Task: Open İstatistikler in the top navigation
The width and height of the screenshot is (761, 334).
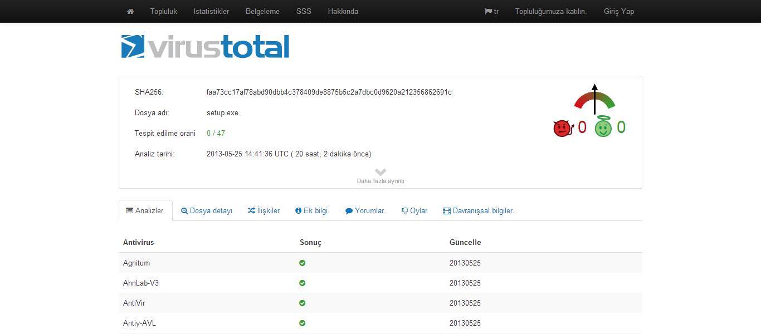Action: 211,11
